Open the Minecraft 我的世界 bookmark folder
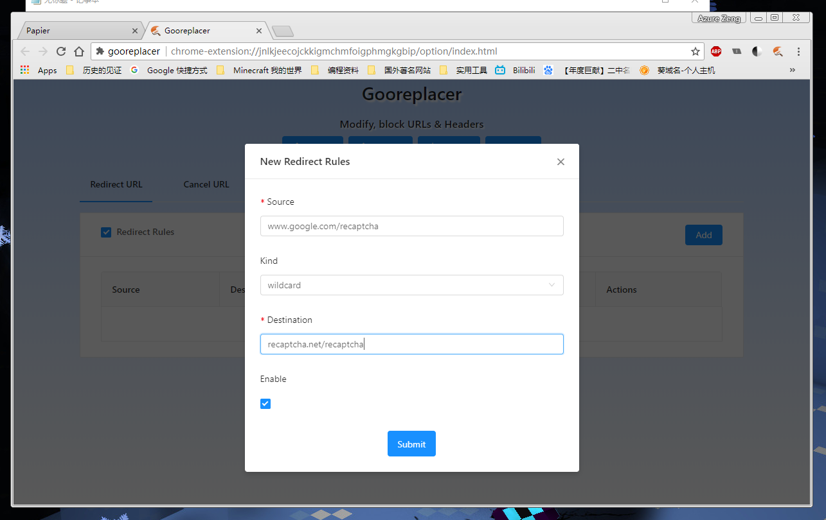Image resolution: width=826 pixels, height=520 pixels. tap(259, 70)
